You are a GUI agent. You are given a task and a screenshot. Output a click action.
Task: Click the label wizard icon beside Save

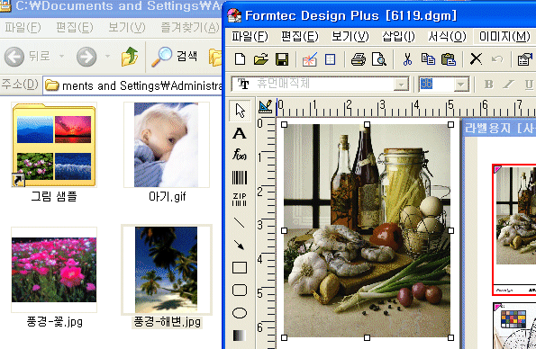pos(310,59)
